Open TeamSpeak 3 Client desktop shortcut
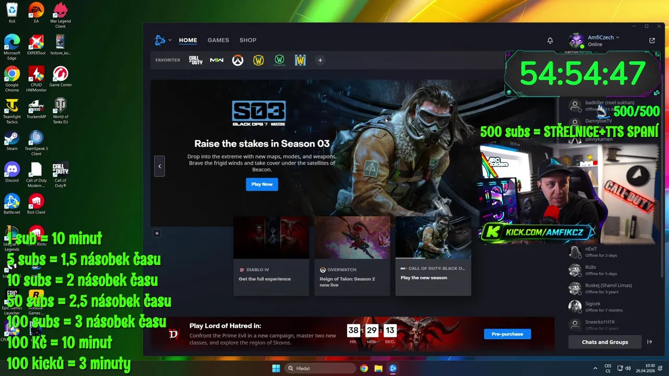 36,143
